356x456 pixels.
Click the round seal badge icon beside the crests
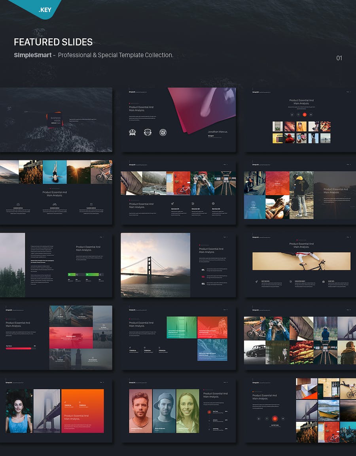[x=163, y=132]
